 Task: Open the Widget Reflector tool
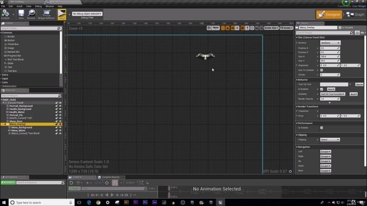(46, 14)
